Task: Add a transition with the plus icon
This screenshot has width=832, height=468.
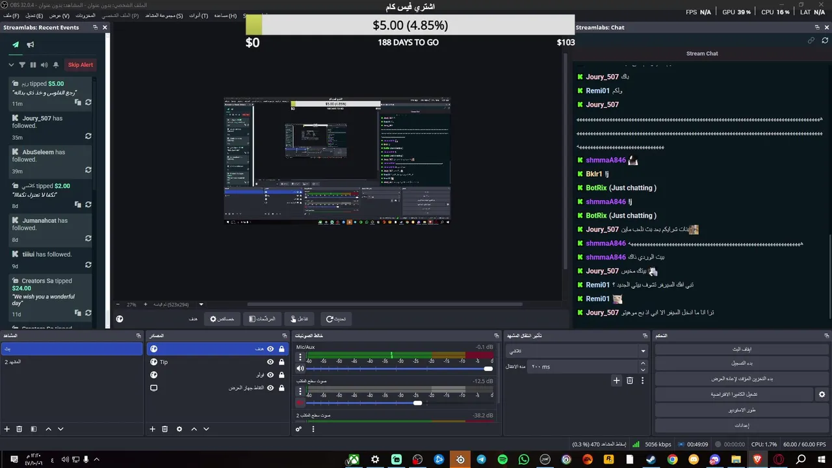Action: (x=616, y=381)
